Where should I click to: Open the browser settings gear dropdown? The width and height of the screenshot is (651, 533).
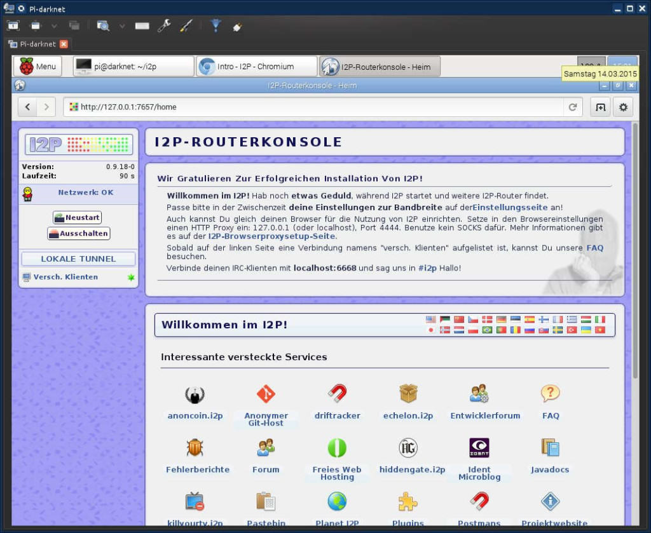[623, 107]
